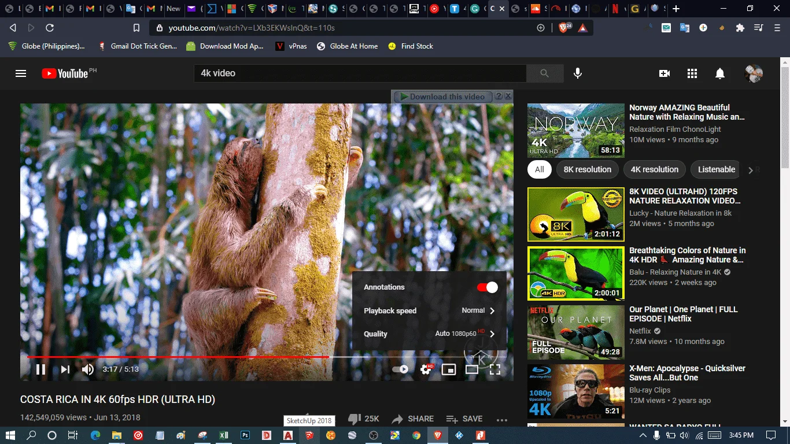
Task: Skip to the next video
Action: pos(65,369)
